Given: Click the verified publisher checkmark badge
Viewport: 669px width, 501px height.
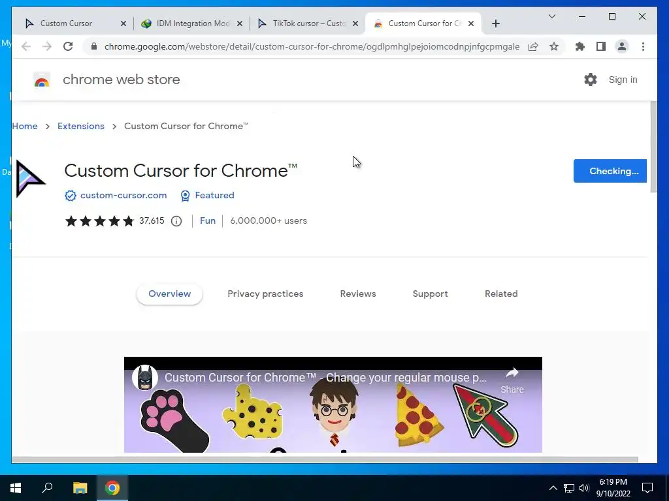Looking at the screenshot, I should 71,196.
